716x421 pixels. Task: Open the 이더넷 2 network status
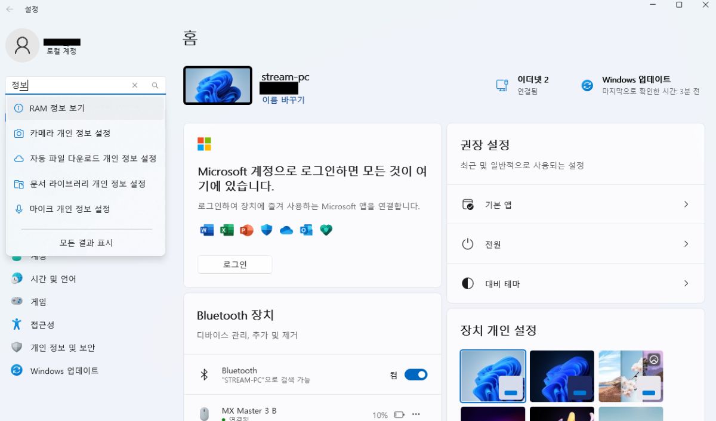coord(523,85)
